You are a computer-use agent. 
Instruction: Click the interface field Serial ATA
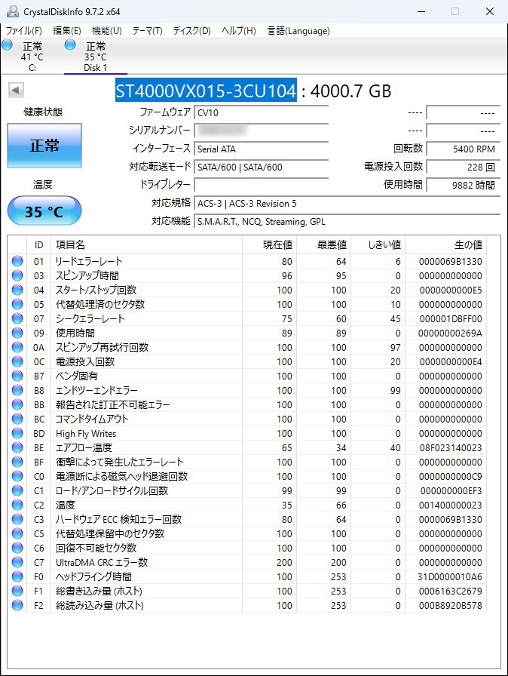[x=262, y=149]
